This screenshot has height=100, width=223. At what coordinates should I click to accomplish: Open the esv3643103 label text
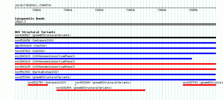pyautogui.click(x=45, y=56)
